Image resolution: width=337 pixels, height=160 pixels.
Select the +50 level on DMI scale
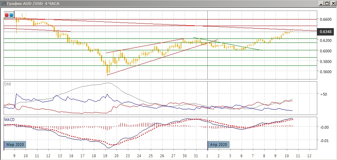point(324,94)
